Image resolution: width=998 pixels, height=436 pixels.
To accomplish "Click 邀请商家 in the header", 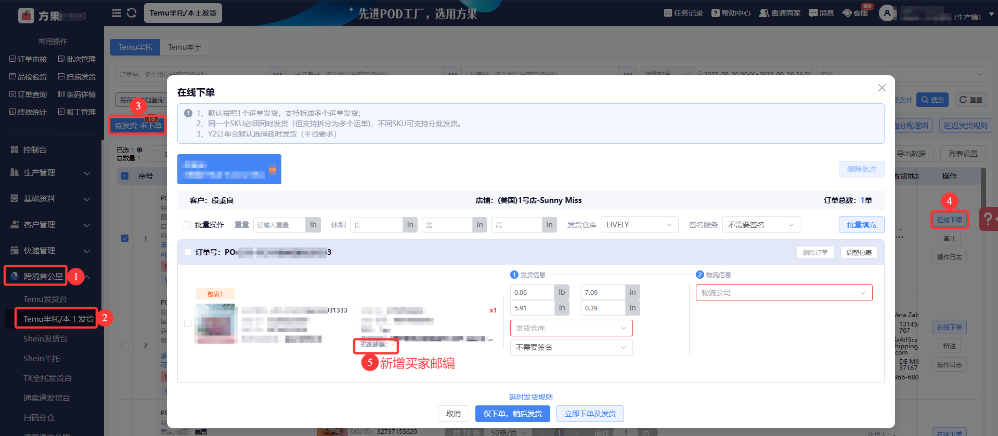I will click(780, 13).
